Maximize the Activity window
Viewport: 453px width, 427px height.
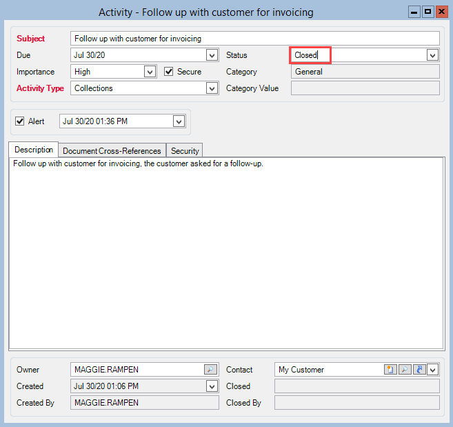[x=427, y=12]
